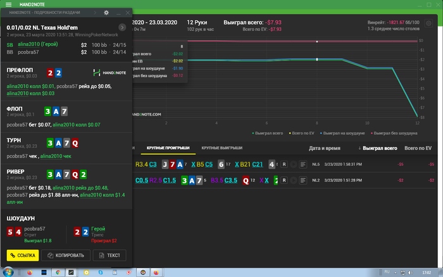Click volume icon in system tray
Image resolution: width=443 pixels, height=277 pixels.
point(410,273)
